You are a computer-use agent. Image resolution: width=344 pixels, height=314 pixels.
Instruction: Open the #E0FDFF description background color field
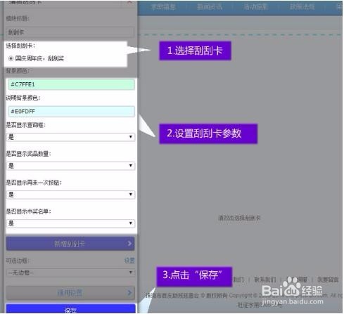click(72, 112)
